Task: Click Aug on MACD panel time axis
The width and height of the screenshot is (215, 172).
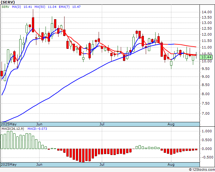Action: (x=171, y=164)
